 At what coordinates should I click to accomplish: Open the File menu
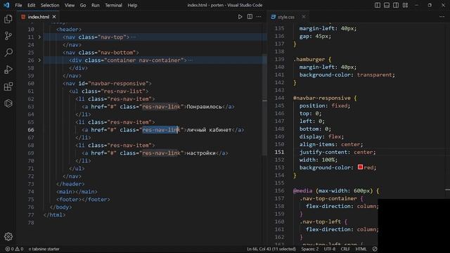18,5
